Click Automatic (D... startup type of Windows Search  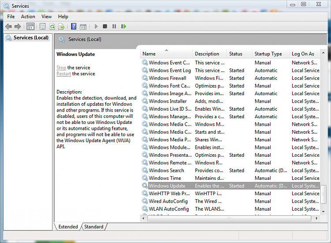point(271,170)
